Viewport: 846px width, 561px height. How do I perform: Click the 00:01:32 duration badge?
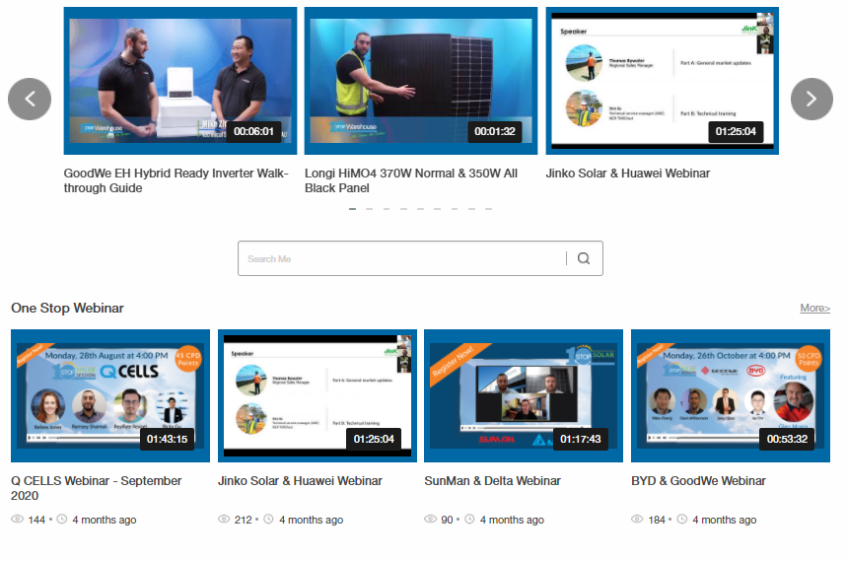(495, 131)
